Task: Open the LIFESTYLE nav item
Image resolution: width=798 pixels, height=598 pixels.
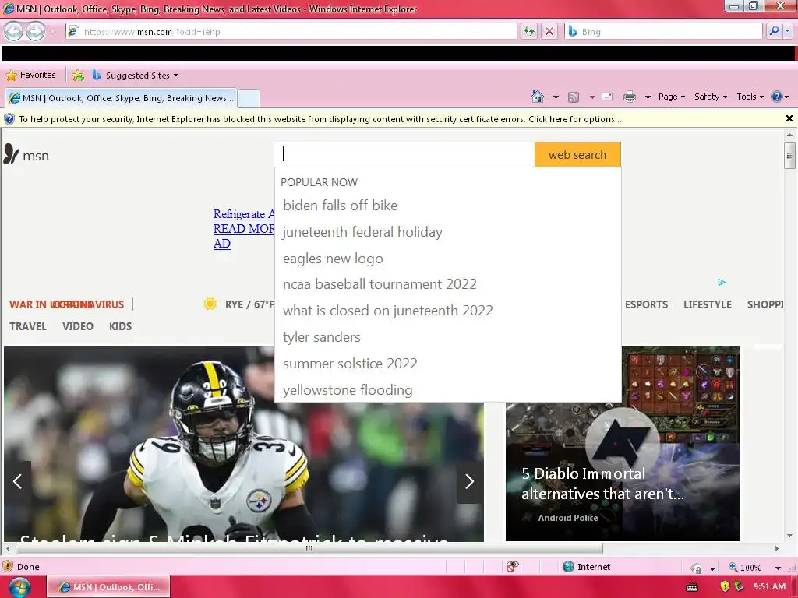Action: [708, 304]
